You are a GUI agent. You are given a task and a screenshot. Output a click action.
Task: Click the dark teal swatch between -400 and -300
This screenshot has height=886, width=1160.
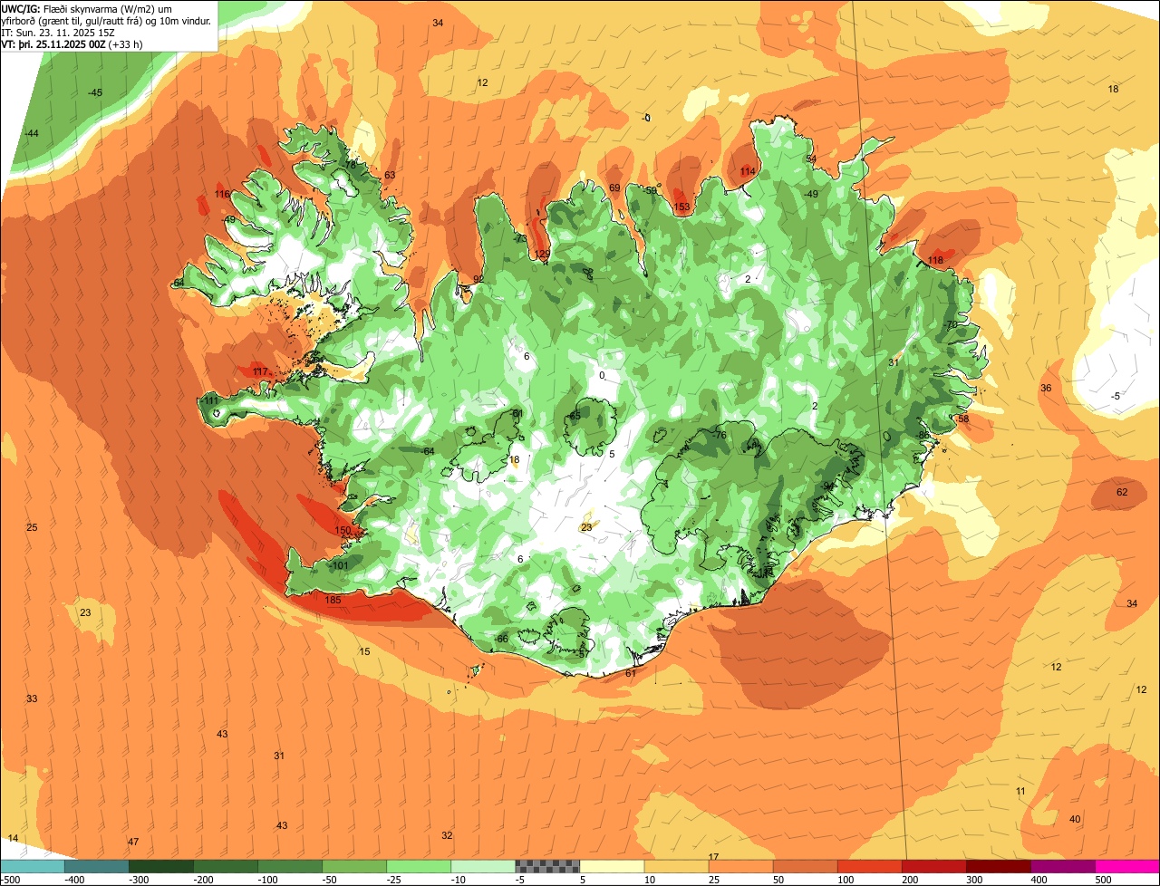(x=97, y=866)
